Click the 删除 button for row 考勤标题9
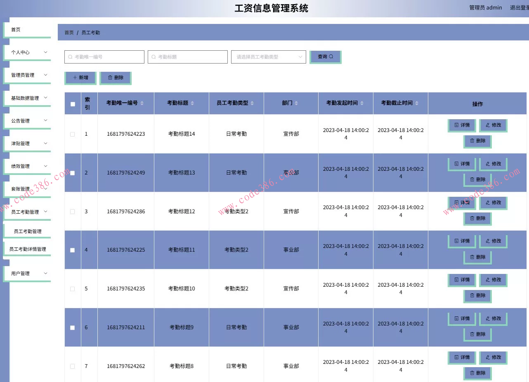The height and width of the screenshot is (382, 529). pyautogui.click(x=477, y=334)
